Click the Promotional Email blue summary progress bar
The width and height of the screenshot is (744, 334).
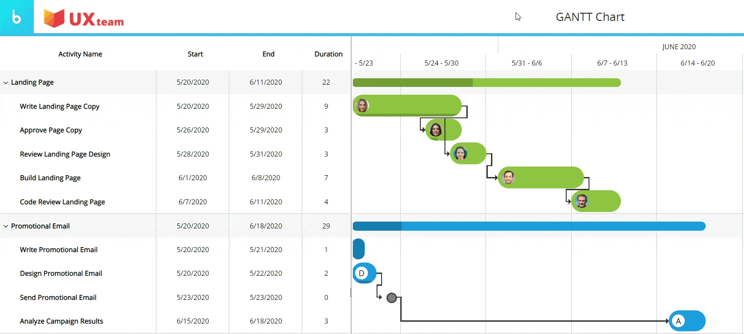(529, 226)
